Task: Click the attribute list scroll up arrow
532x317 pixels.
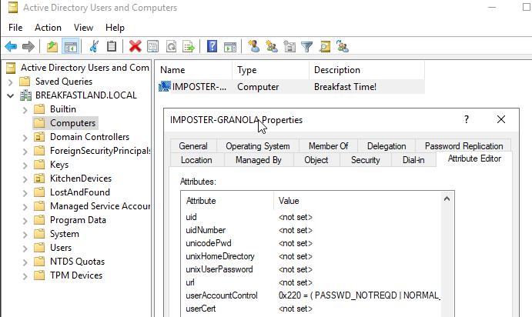Action: click(448, 200)
